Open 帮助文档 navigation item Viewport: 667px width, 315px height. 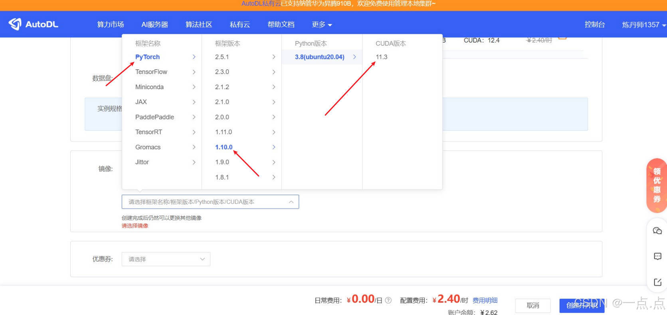coord(281,24)
